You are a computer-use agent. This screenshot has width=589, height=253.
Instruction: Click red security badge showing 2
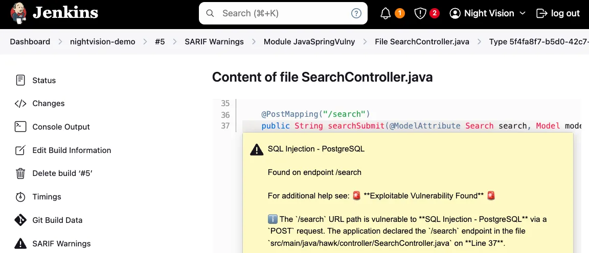[x=435, y=13]
